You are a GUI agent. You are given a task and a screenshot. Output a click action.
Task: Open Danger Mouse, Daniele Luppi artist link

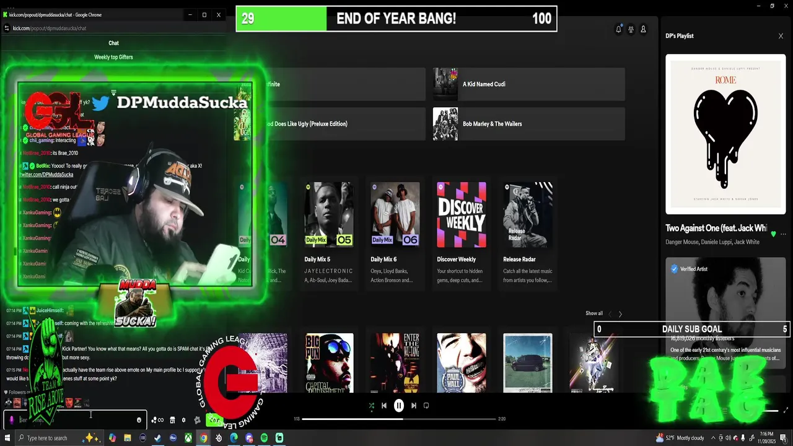pyautogui.click(x=712, y=242)
